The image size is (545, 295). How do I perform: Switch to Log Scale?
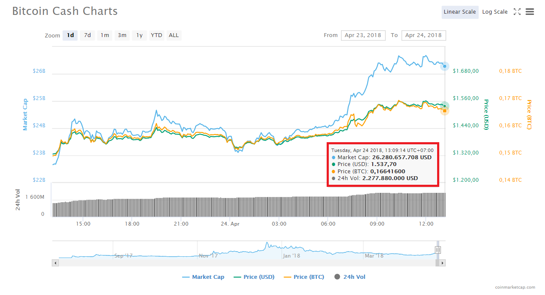[495, 12]
